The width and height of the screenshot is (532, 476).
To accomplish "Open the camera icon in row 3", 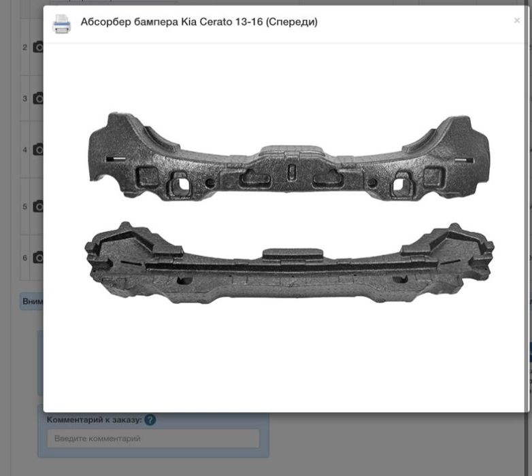I will pyautogui.click(x=38, y=99).
